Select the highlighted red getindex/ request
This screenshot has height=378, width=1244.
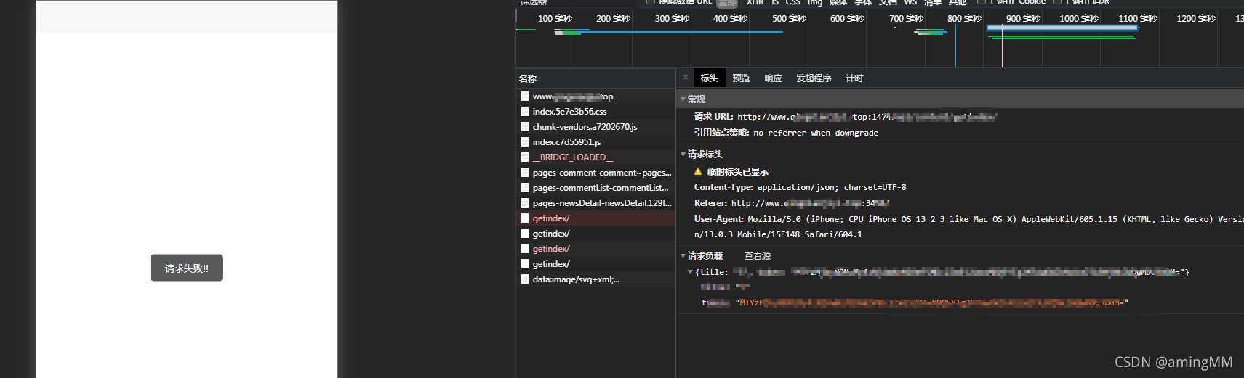pyautogui.click(x=595, y=218)
